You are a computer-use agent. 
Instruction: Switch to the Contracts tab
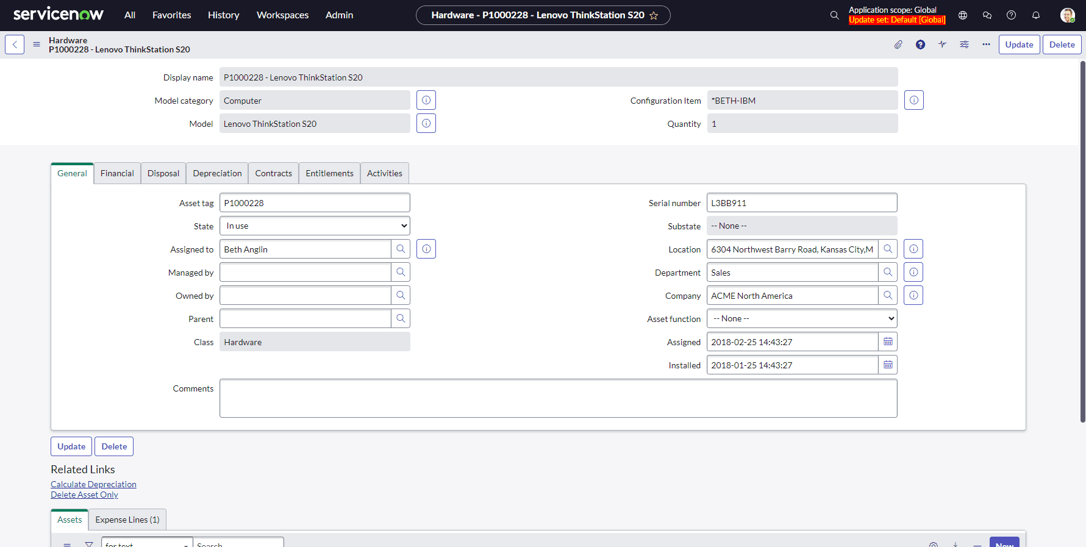[273, 173]
